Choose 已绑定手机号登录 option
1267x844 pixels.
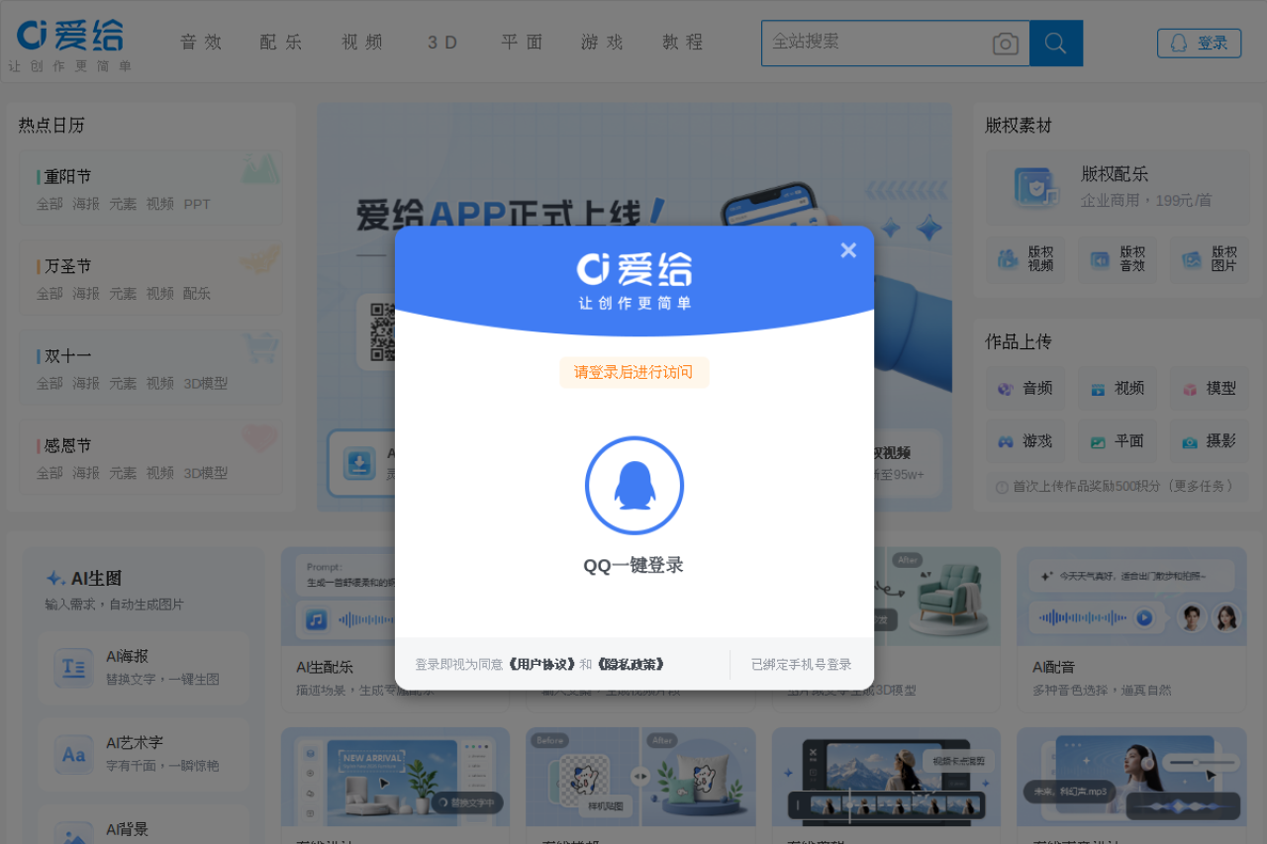[x=801, y=665]
